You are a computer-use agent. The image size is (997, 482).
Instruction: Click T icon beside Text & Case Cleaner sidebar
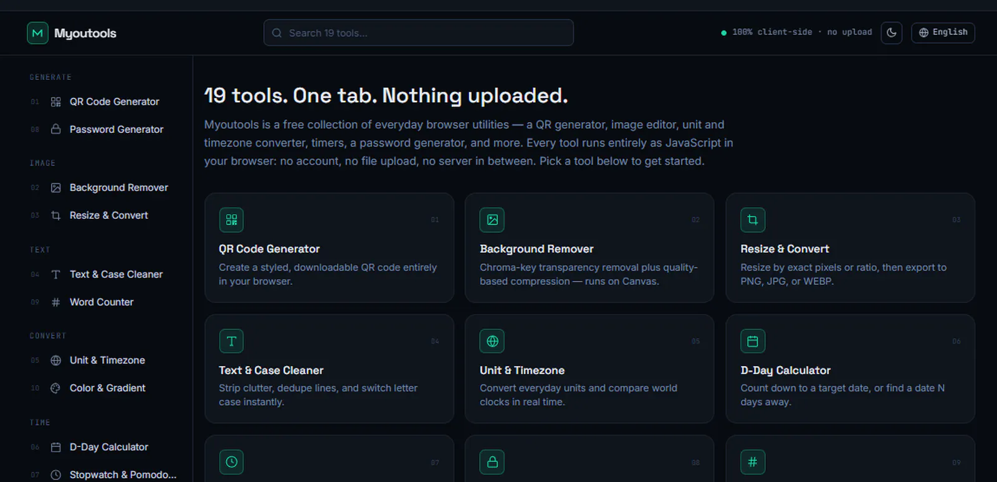pos(55,274)
